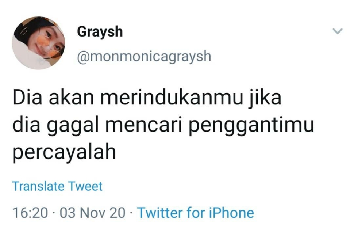Click the word gagal in the tweet

pyautogui.click(x=73, y=125)
